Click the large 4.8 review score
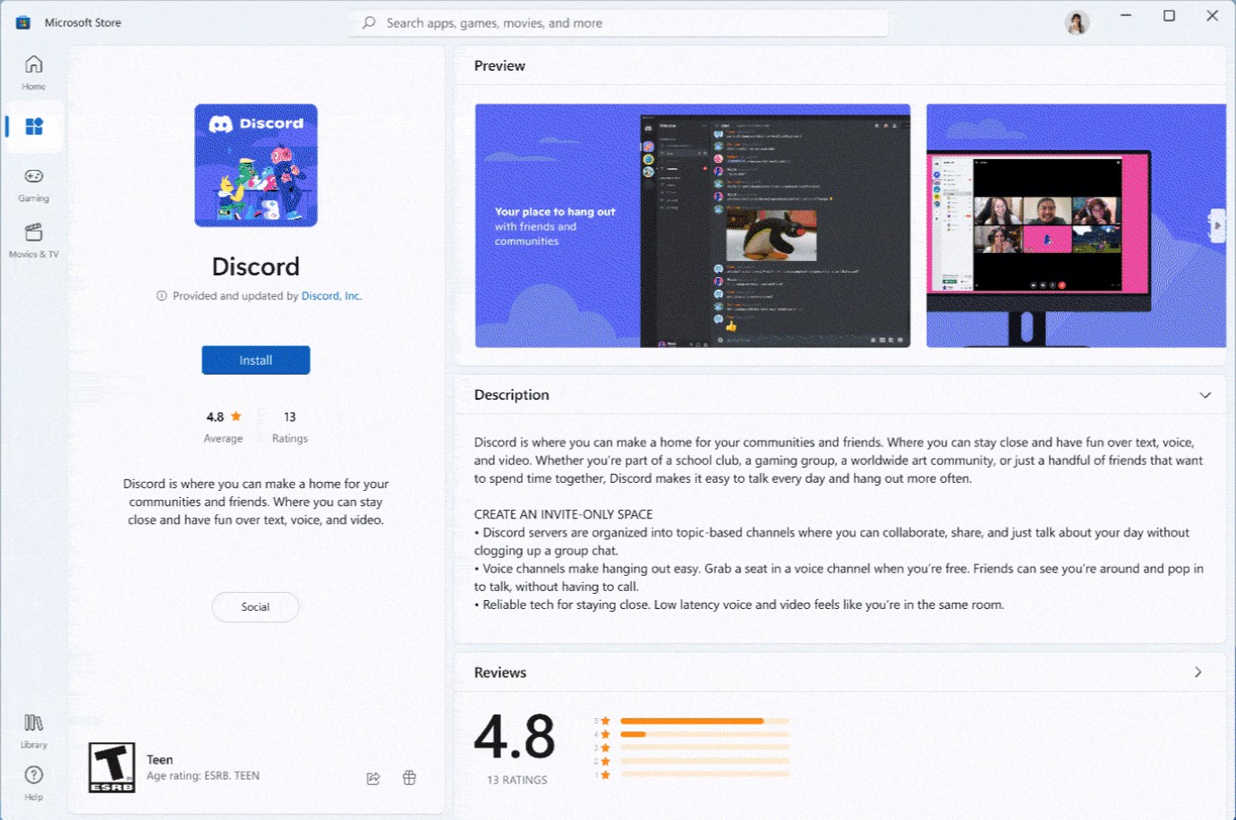The width and height of the screenshot is (1236, 820). tap(515, 737)
